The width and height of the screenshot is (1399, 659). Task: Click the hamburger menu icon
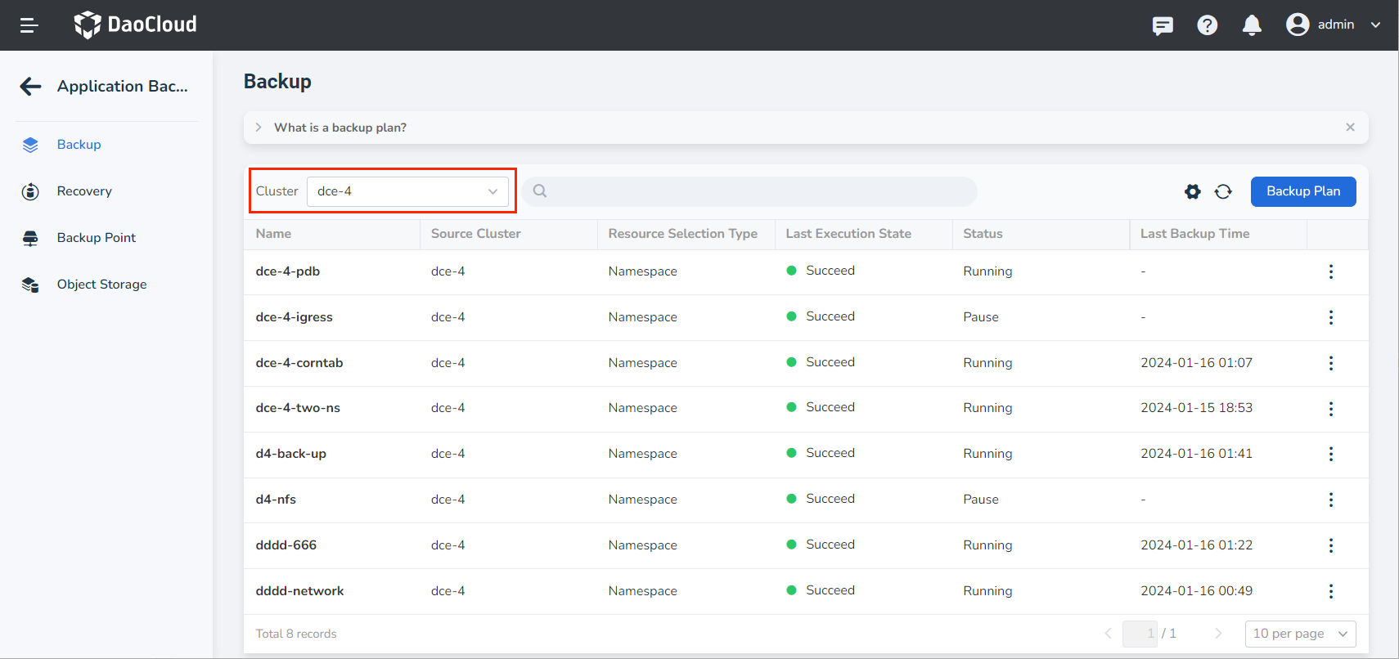pyautogui.click(x=29, y=25)
